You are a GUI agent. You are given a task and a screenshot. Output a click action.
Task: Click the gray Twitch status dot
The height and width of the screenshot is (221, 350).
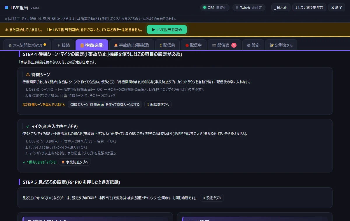coord(237,8)
